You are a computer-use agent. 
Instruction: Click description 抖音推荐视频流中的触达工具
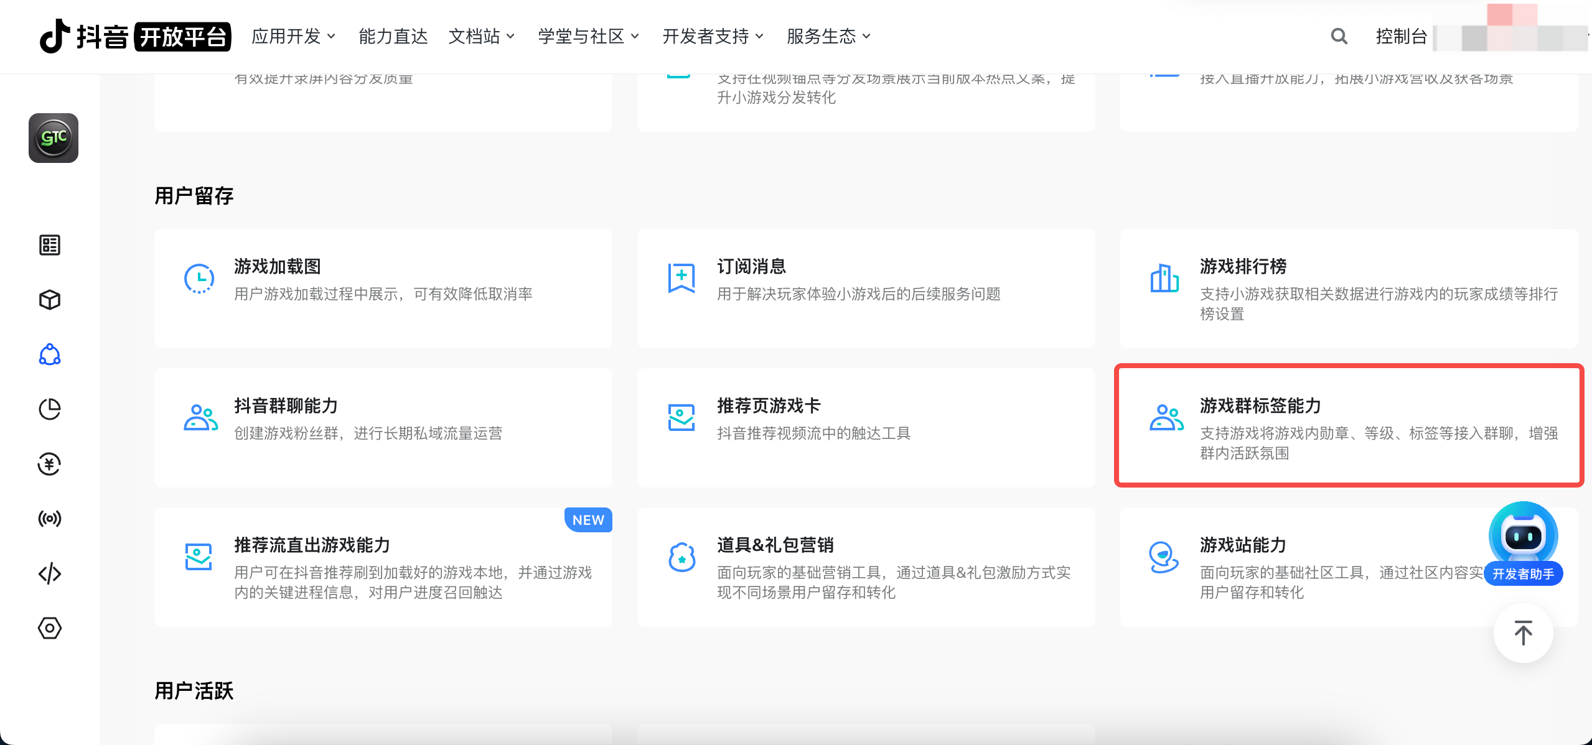pyautogui.click(x=814, y=433)
